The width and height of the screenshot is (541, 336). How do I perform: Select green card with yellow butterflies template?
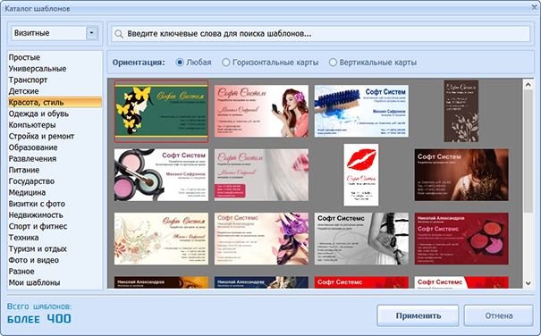pos(161,111)
